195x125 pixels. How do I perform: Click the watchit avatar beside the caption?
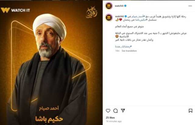109,18
